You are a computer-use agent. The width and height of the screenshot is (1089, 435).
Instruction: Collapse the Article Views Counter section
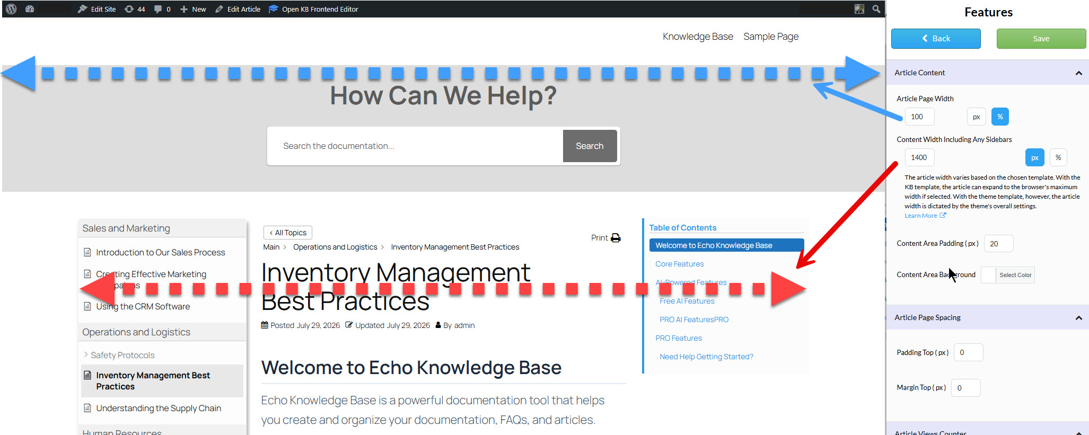point(1078,432)
